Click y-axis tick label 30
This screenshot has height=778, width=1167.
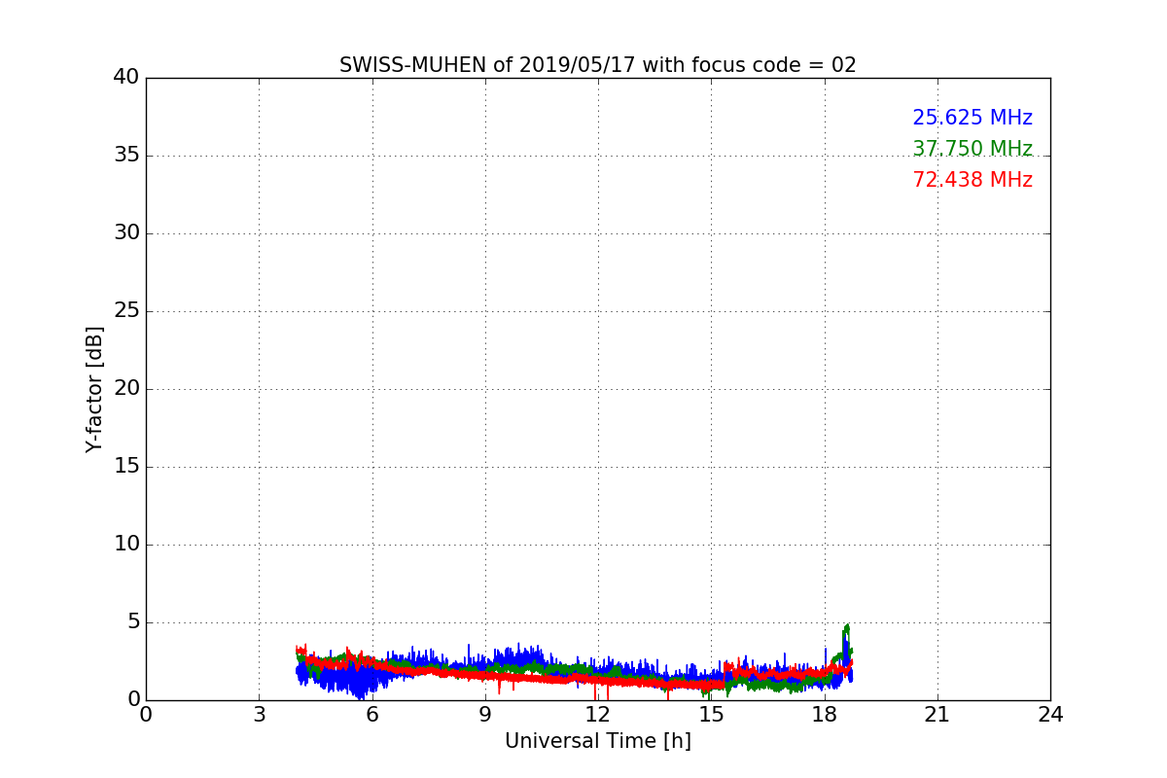tap(126, 233)
